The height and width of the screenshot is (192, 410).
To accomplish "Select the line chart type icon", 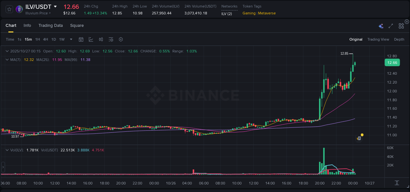I will [91, 39].
